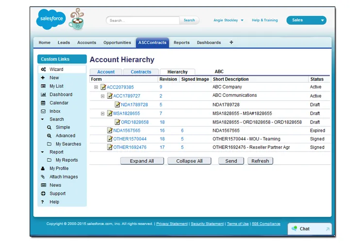Click edit icon beside ACC1789727
The height and width of the screenshot is (243, 364).
110,96
